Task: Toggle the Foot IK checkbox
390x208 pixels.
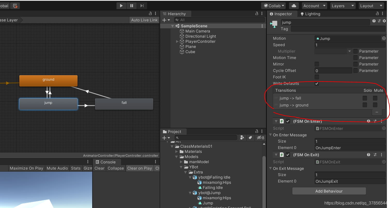Action: point(317,77)
